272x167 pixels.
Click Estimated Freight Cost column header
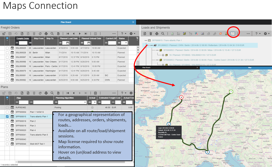click(x=110, y=98)
